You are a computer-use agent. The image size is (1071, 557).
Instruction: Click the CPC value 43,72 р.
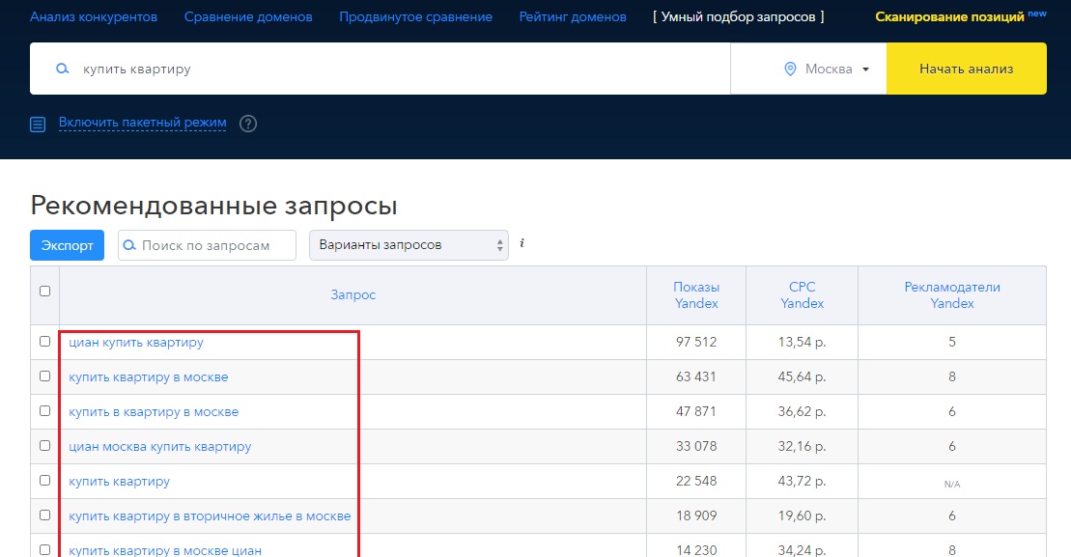(802, 482)
